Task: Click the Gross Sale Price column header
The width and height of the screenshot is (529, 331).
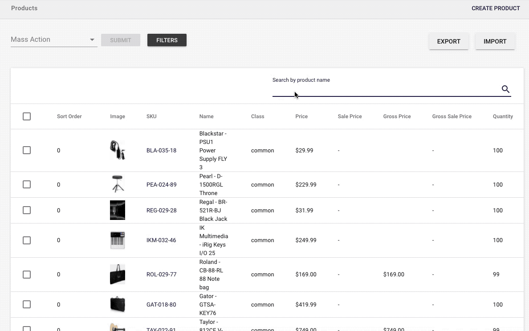Action: click(452, 116)
